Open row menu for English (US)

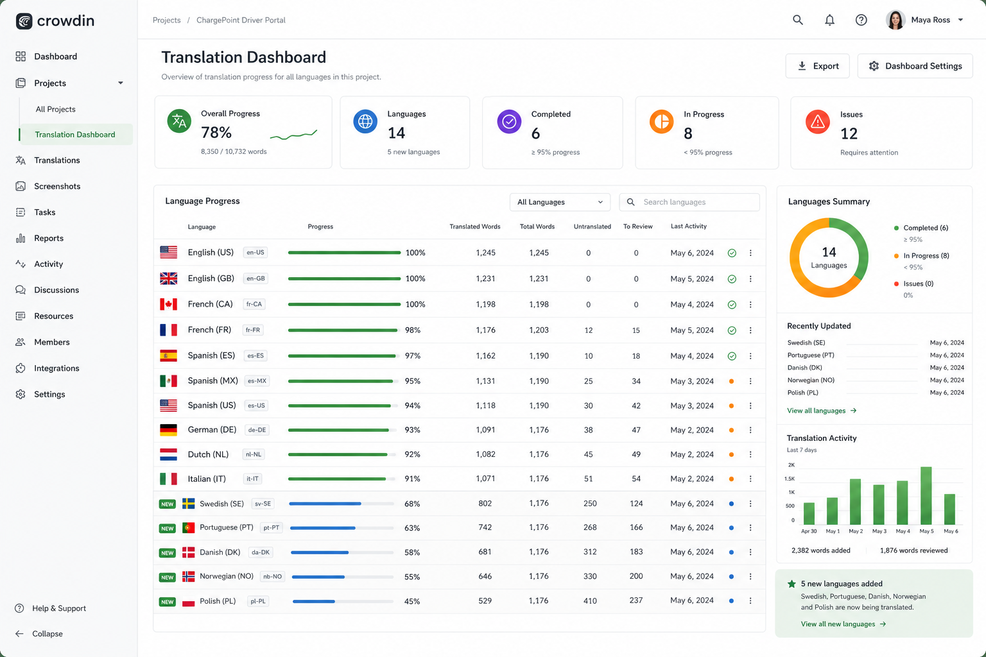[x=750, y=253]
